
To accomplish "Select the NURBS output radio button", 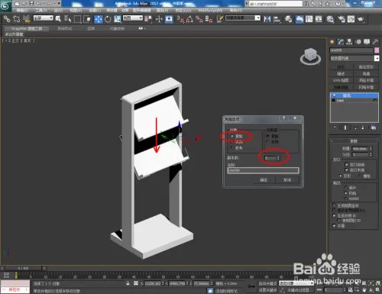I will pos(346,199).
